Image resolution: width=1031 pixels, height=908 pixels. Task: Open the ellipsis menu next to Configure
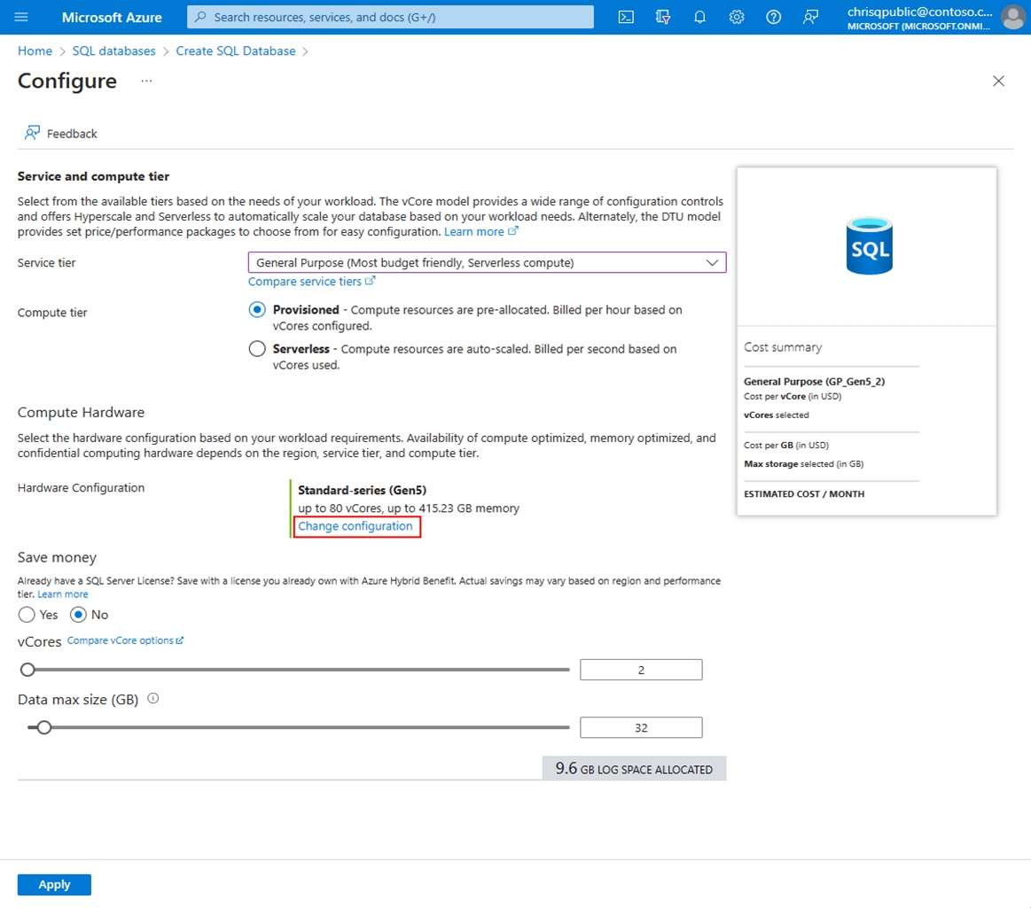[x=146, y=81]
